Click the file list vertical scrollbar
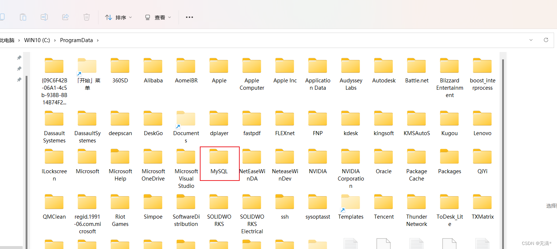 502,154
